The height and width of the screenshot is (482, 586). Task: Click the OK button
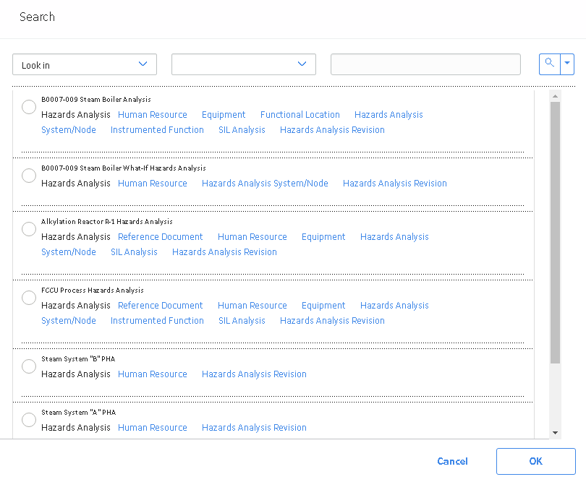point(535,462)
